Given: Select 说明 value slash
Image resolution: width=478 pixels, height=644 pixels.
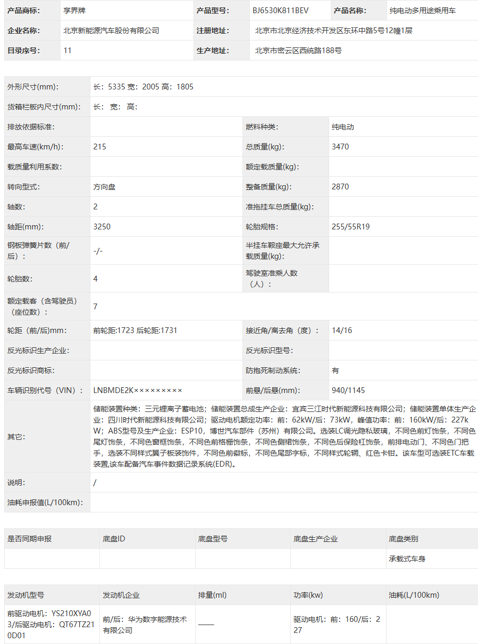Looking at the screenshot, I should pyautogui.click(x=95, y=483).
